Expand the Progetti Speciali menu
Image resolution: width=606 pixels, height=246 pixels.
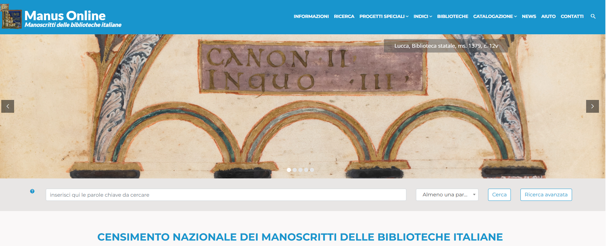(384, 16)
